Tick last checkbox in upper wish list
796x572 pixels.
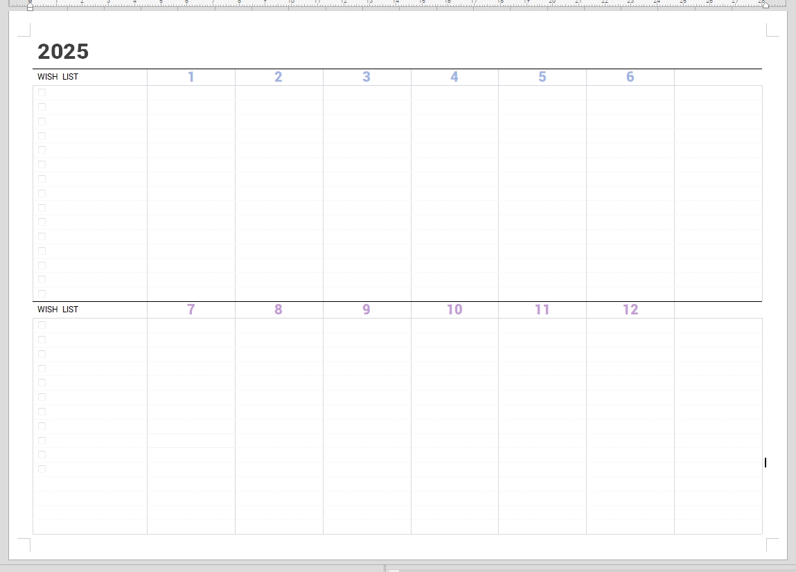point(42,294)
